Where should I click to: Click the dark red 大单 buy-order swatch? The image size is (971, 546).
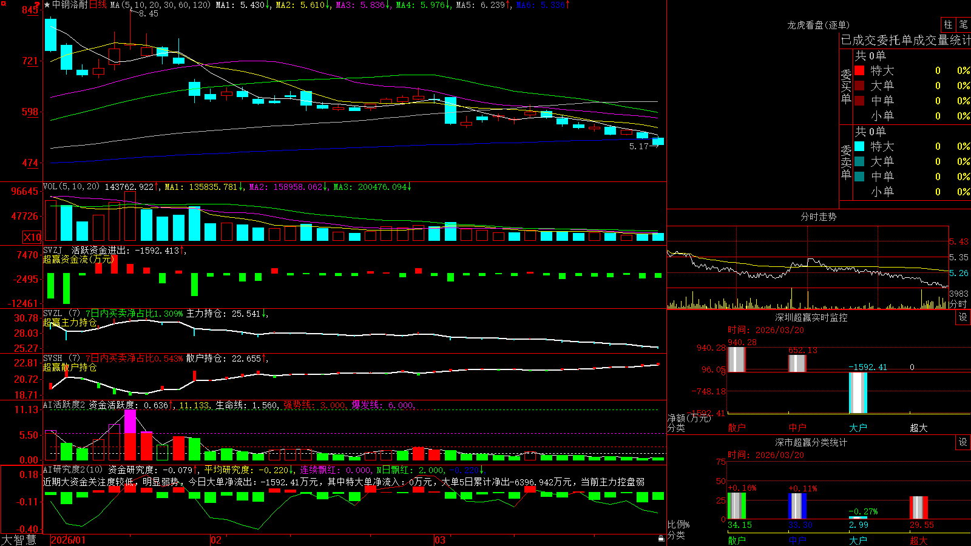tap(859, 86)
